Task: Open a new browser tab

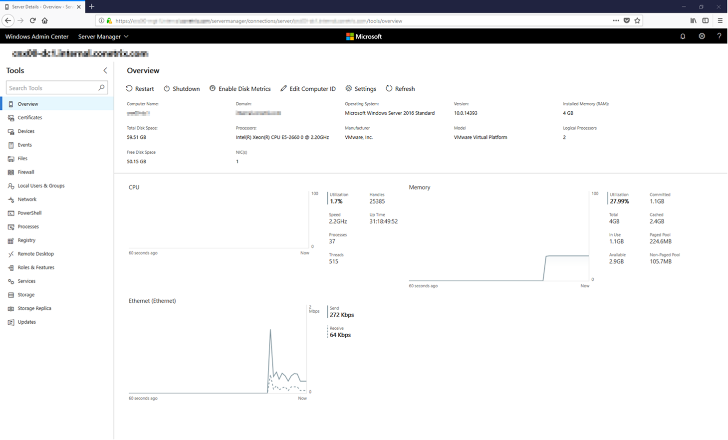Action: coord(92,6)
